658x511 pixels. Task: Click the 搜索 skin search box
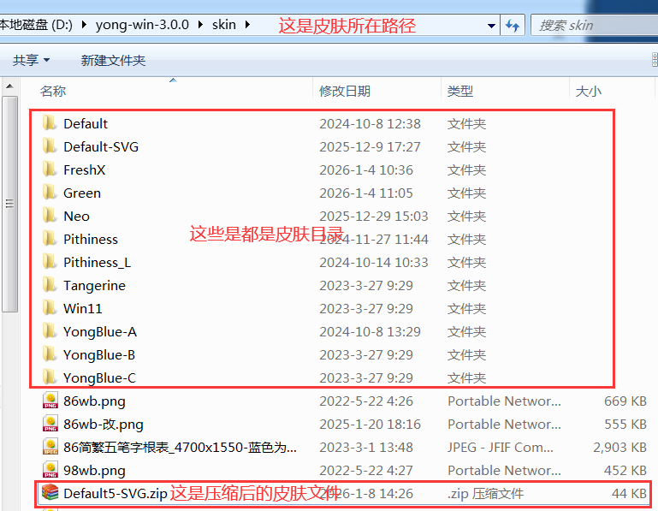[590, 25]
